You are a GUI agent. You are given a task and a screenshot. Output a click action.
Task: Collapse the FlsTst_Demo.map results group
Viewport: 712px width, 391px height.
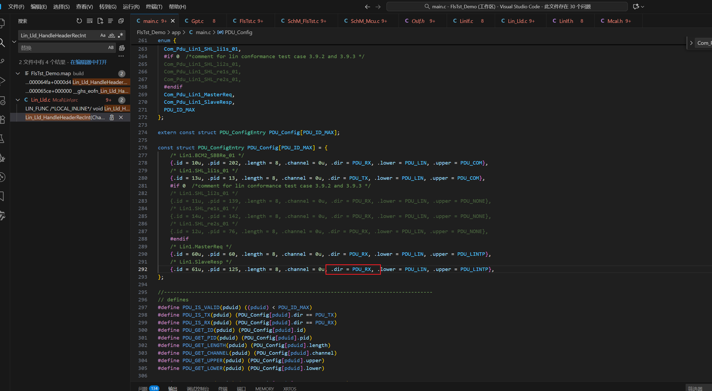(x=18, y=73)
